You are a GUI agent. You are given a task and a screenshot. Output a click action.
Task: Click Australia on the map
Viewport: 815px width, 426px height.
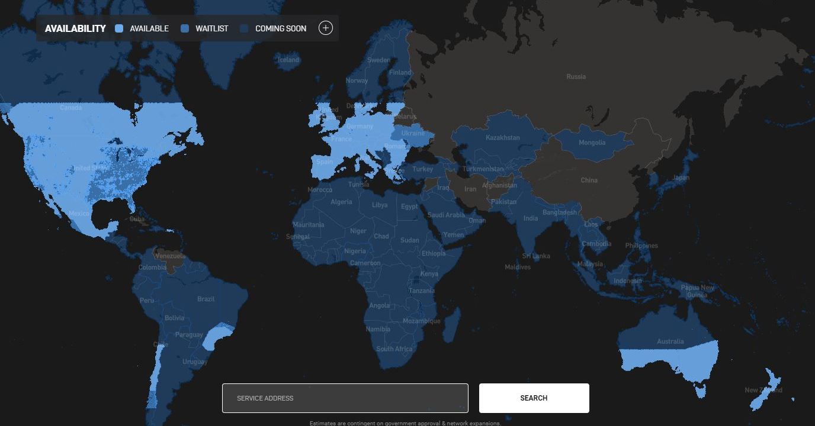(x=670, y=341)
